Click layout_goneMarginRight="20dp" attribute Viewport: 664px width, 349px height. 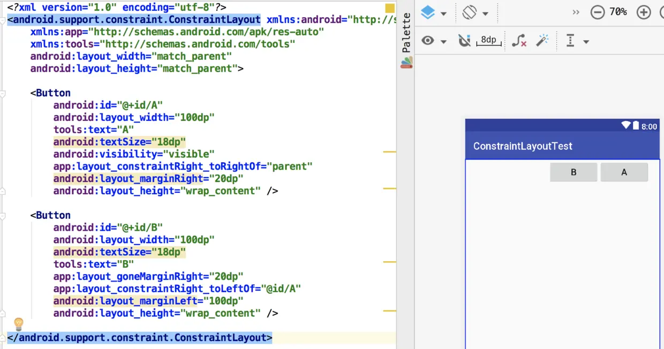point(148,277)
